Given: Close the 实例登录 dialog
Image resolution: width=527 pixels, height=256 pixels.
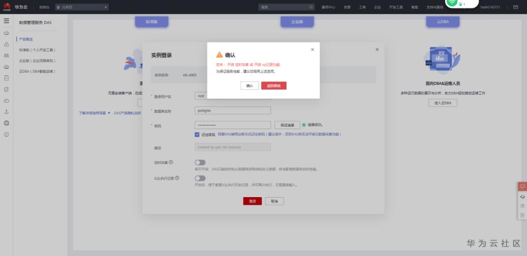Looking at the screenshot, I should (x=377, y=49).
